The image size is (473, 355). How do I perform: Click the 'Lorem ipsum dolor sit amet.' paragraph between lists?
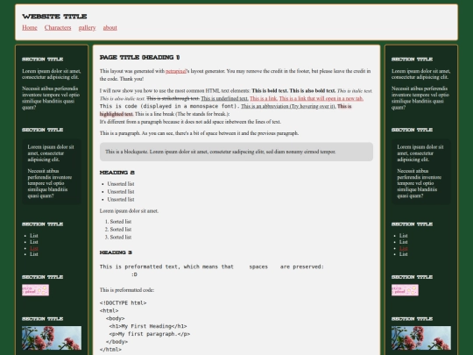click(129, 211)
